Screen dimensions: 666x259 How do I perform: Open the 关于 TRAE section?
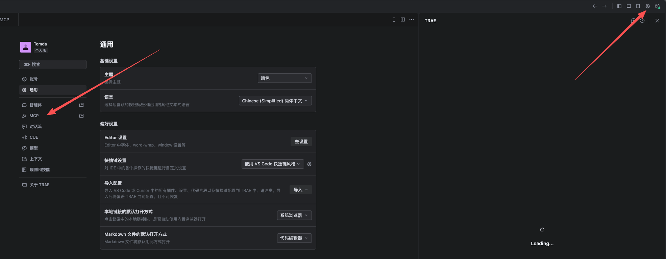point(53,185)
